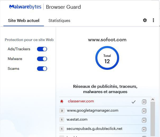Click the blocked list scrollbar thumb
The width and height of the screenshot is (160, 137).
point(153,119)
